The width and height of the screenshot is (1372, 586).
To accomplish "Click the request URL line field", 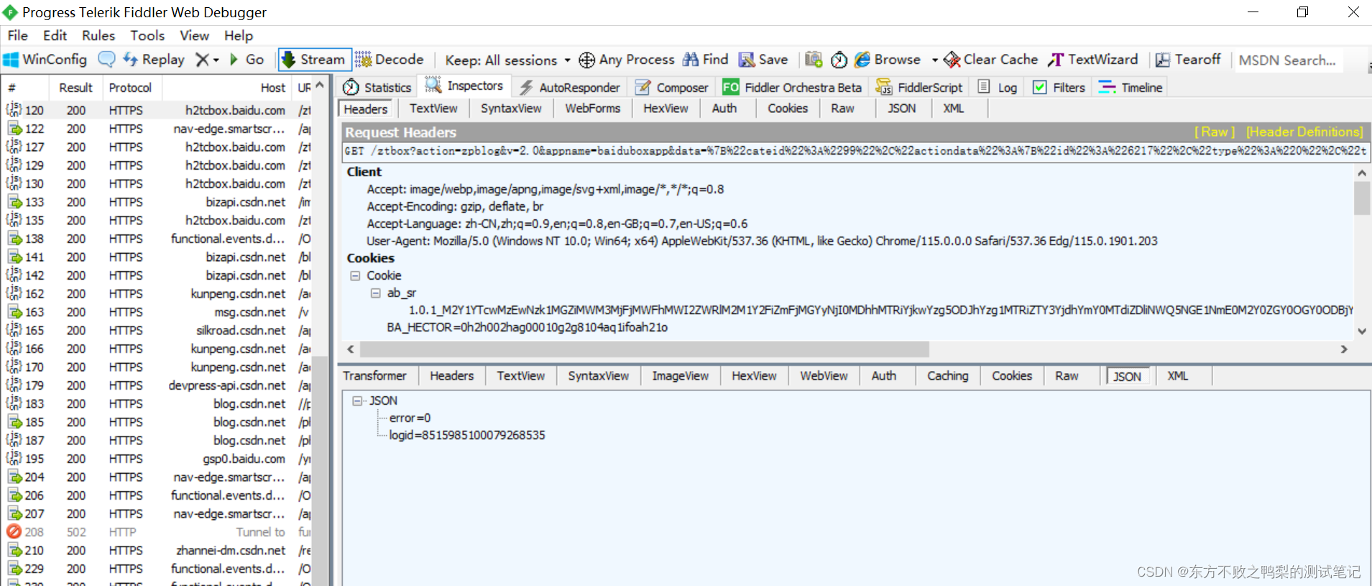I will 855,151.
